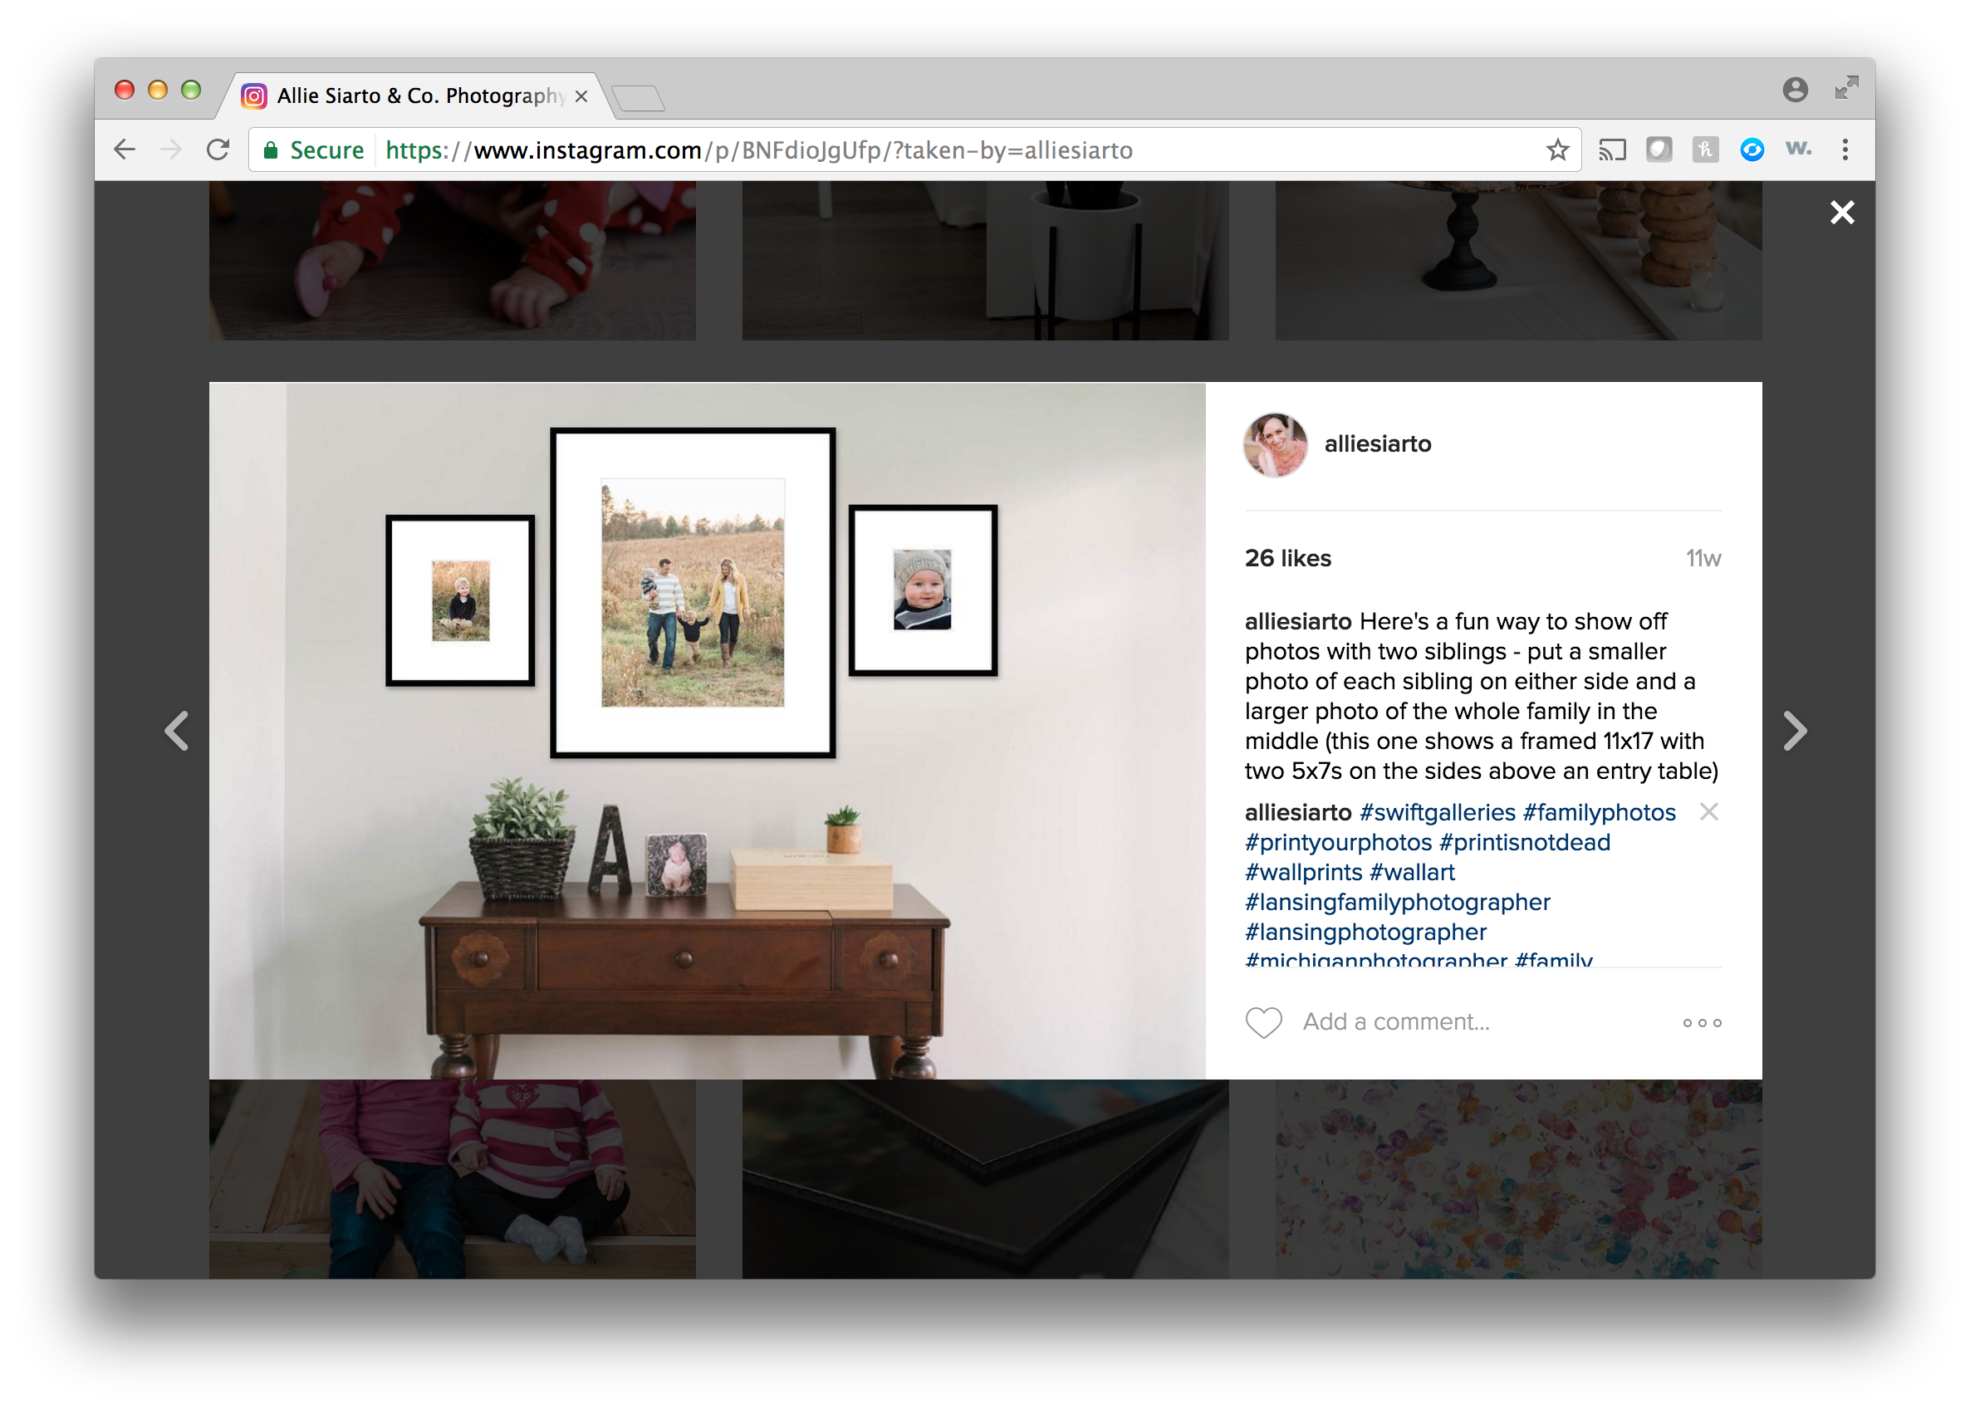Like the post with the heart icon
Screen dimensions: 1970x1410
1263,1022
